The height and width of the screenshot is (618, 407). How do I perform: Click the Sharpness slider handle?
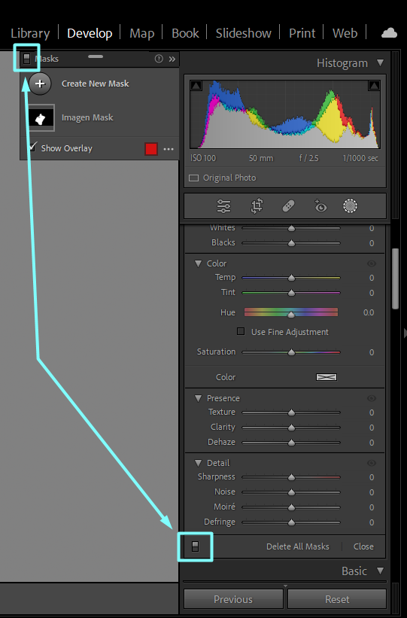pyautogui.click(x=291, y=477)
